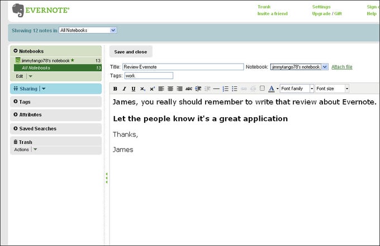
Task: Click the Edit button under Notebooks
Action: tap(20, 76)
